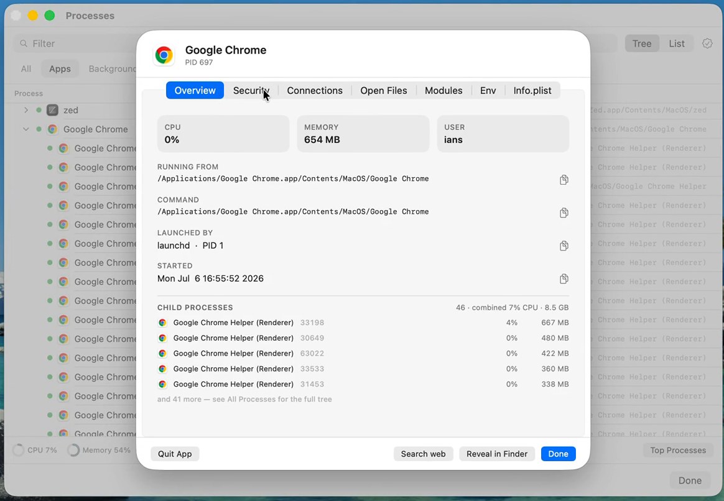Collapse the Google Chrome process tree
Screen dimensions: 724x501
click(x=26, y=129)
